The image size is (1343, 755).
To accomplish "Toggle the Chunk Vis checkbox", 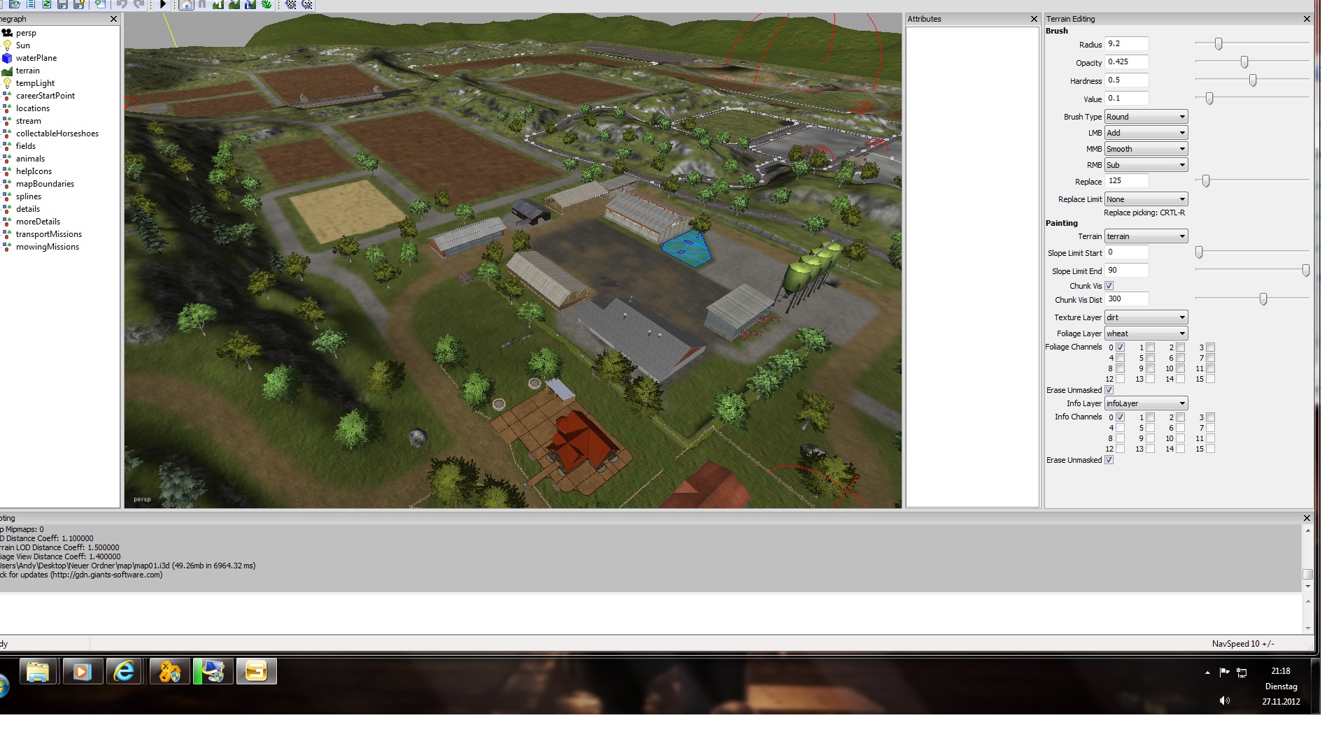I will (x=1109, y=286).
